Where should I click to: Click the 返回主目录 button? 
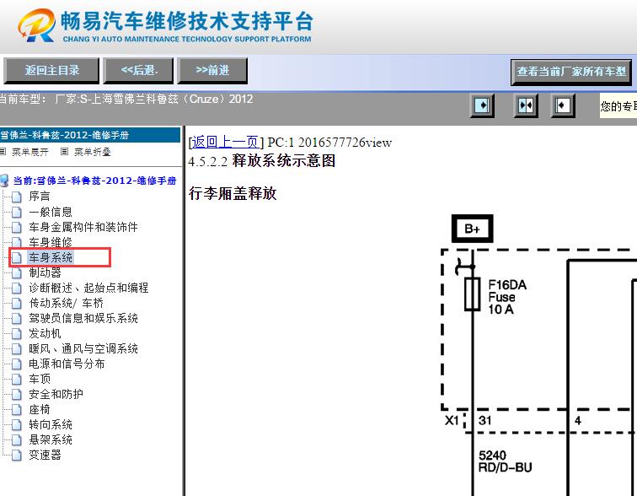coord(51,71)
